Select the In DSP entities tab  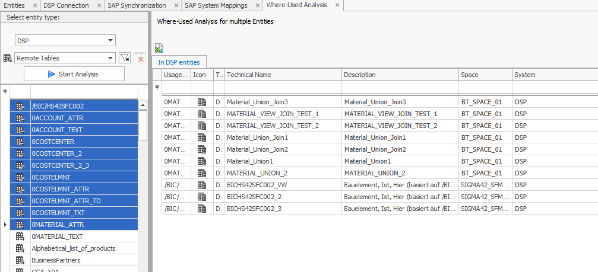tap(179, 62)
